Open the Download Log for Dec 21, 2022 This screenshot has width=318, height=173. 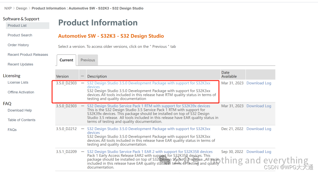tap(259, 129)
